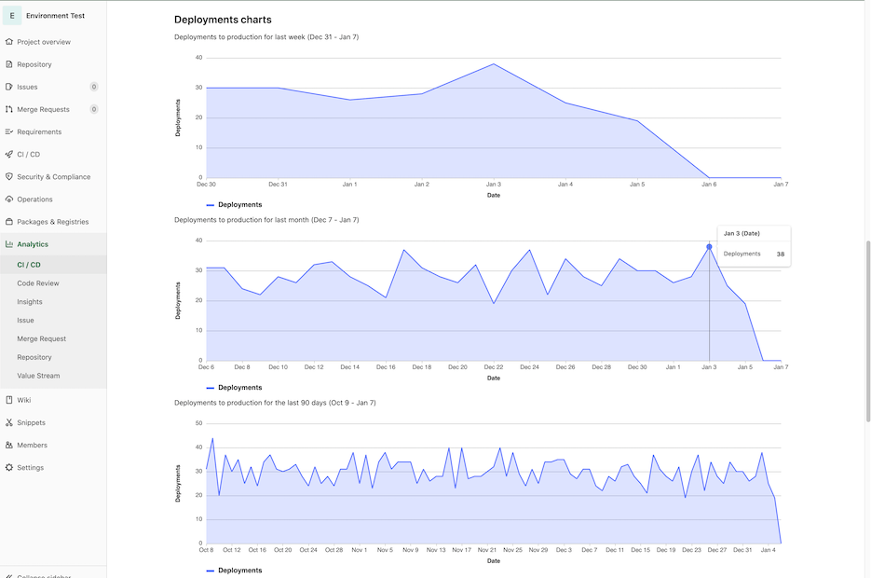Select Code Review under Analytics
The width and height of the screenshot is (871, 578).
[37, 282]
